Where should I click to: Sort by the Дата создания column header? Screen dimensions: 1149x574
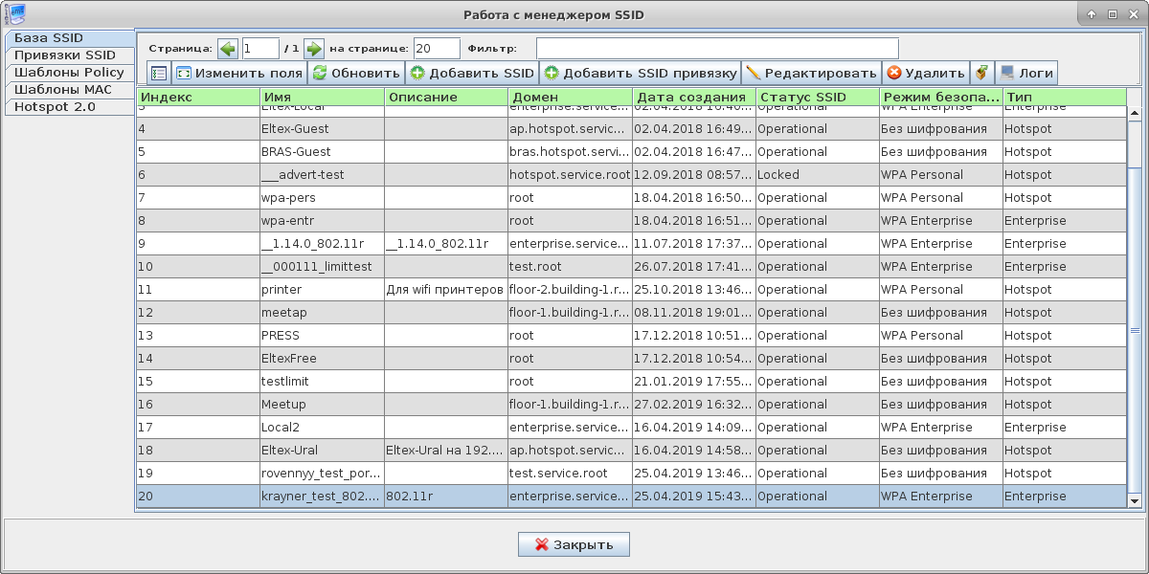pos(694,98)
